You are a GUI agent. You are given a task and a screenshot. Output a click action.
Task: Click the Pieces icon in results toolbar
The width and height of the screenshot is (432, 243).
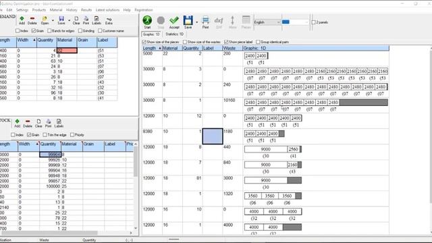(x=246, y=22)
